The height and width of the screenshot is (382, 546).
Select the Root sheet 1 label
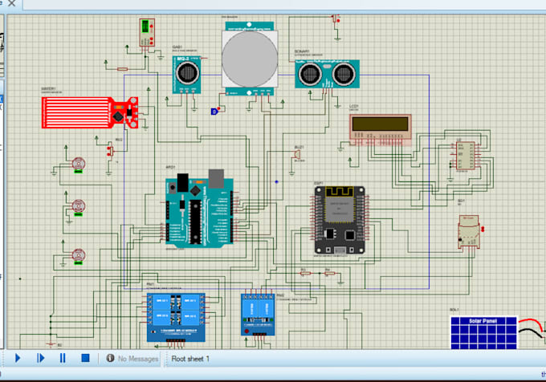tap(190, 359)
